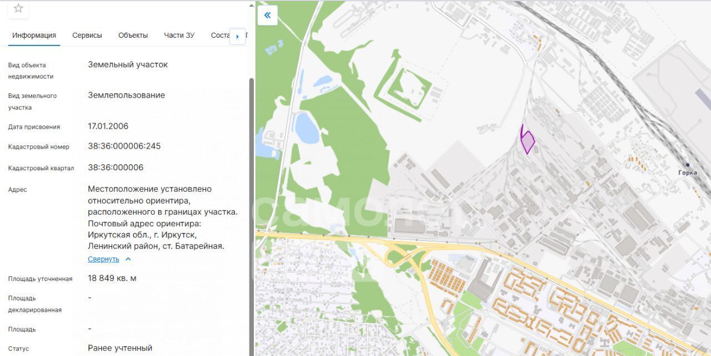Screen dimensions: 711x356
Task: Click the partially visible Состав tab
Action: coord(220,35)
